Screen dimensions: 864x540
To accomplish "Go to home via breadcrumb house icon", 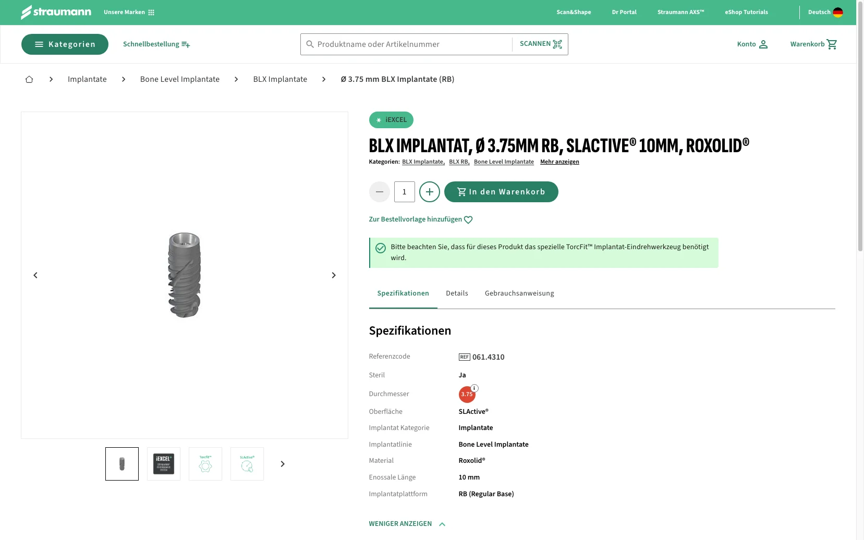I will 29,79.
